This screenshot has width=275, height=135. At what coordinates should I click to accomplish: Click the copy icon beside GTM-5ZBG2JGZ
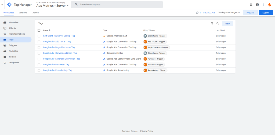point(197,13)
